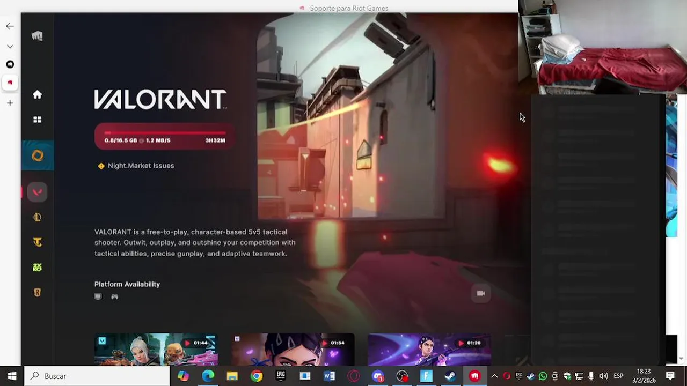Switch to the red Riot support tab

tap(10, 83)
